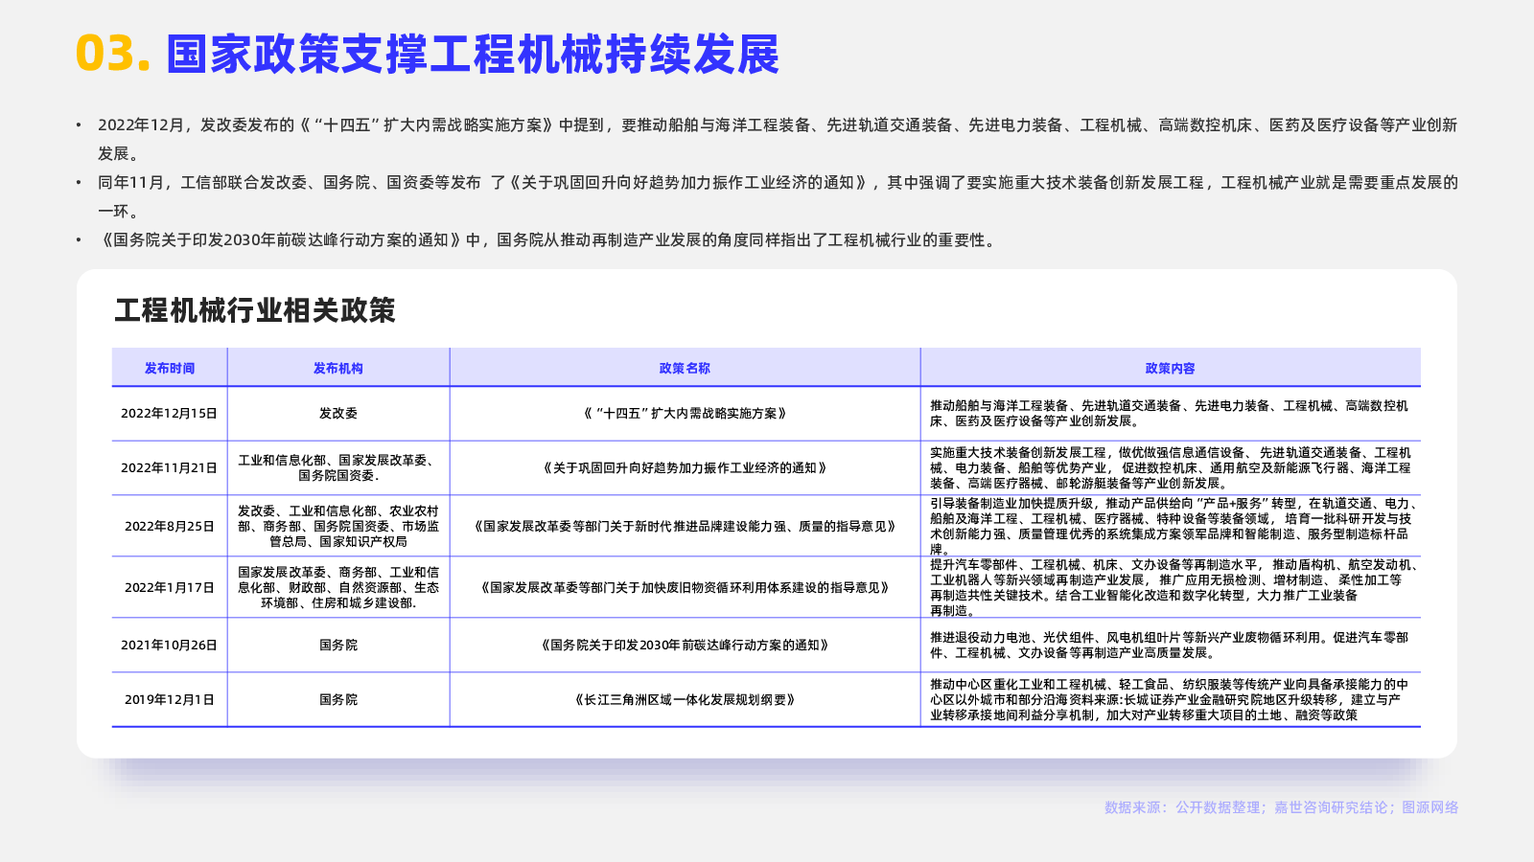Click the date cell 2022年11月21日
Image resolution: width=1534 pixels, height=862 pixels.
tap(170, 468)
